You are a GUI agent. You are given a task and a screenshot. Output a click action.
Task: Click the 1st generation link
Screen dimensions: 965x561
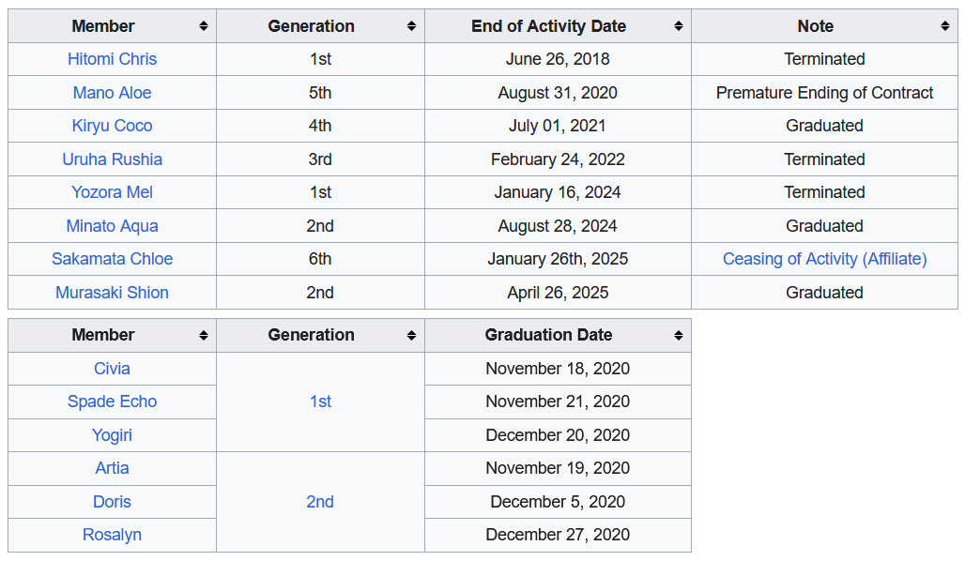(x=320, y=402)
